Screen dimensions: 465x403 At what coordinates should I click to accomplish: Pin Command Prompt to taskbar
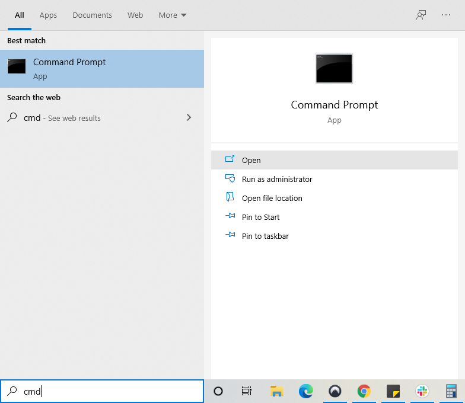tap(265, 236)
